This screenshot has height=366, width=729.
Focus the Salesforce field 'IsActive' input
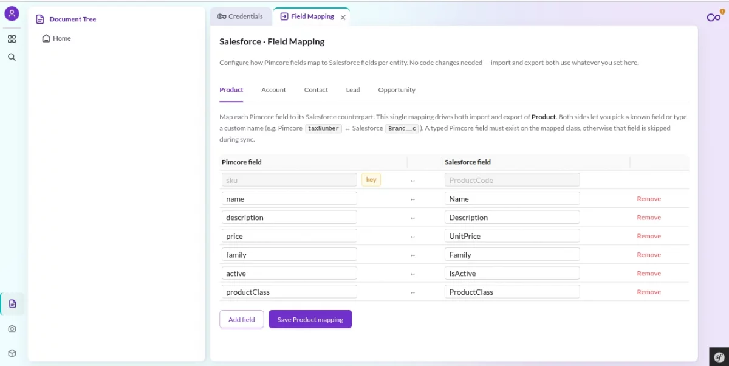(512, 274)
